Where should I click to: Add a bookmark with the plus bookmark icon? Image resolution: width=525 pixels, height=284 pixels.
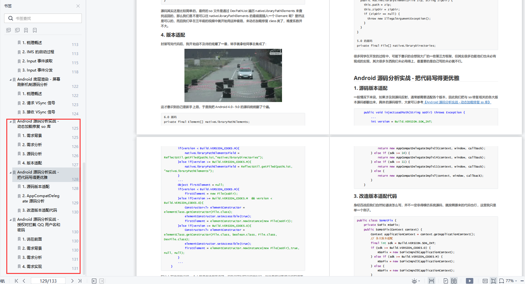(26, 30)
